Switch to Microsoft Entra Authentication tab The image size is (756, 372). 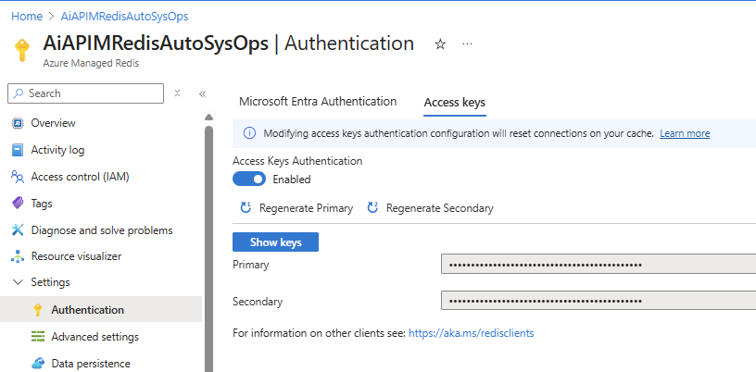pyautogui.click(x=318, y=102)
